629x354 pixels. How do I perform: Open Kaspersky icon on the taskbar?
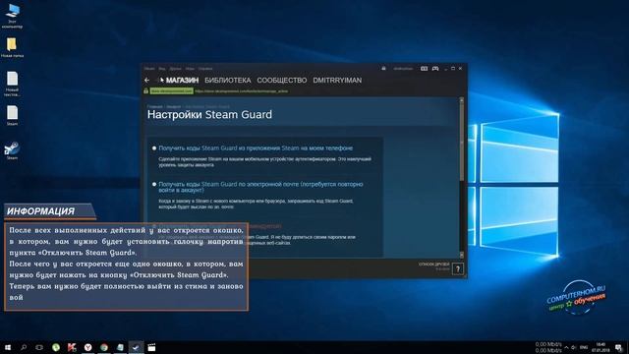[72, 347]
